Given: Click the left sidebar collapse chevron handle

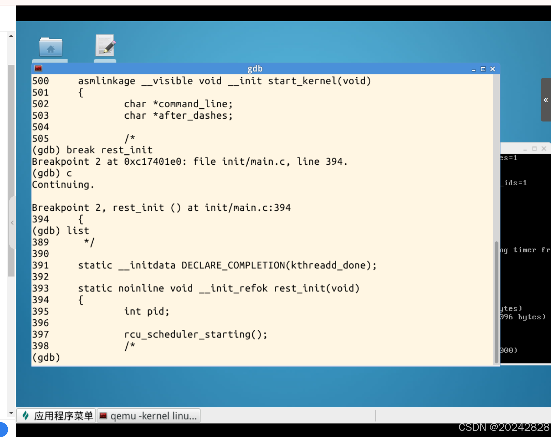Looking at the screenshot, I should pyautogui.click(x=12, y=222).
